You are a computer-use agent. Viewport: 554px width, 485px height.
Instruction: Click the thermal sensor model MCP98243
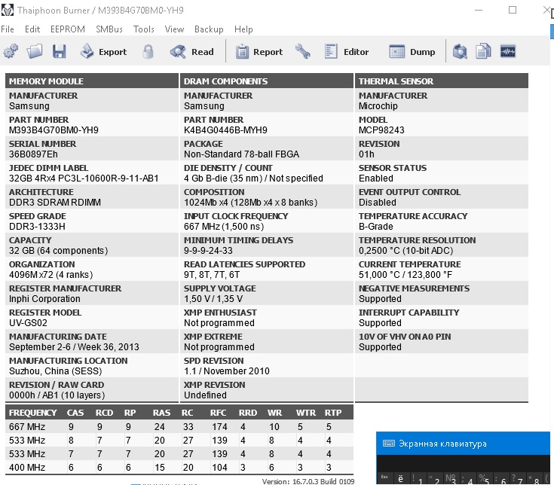point(381,130)
